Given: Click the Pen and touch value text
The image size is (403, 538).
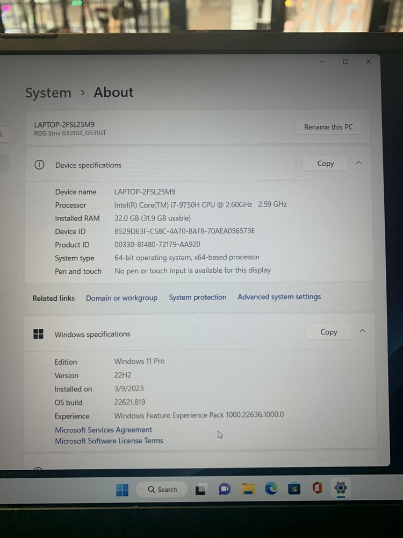Looking at the screenshot, I should click(192, 271).
